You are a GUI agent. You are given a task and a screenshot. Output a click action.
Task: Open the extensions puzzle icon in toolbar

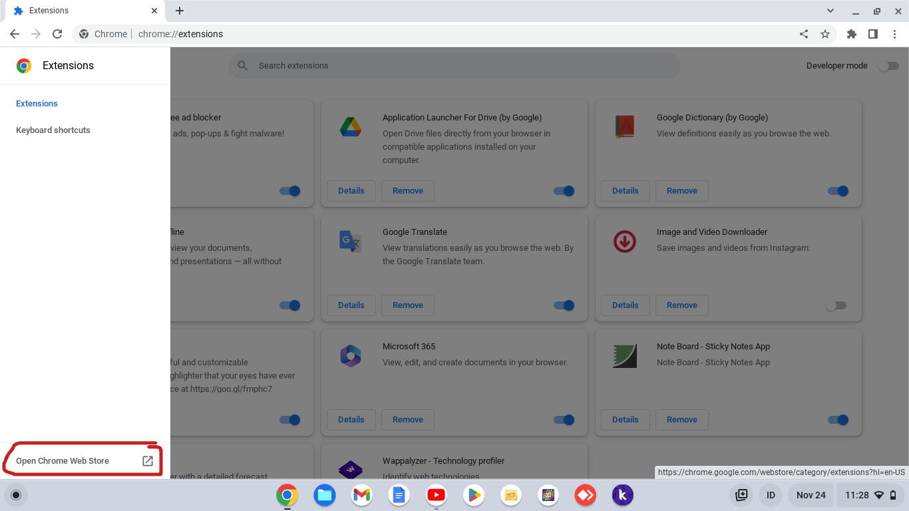[x=852, y=34]
